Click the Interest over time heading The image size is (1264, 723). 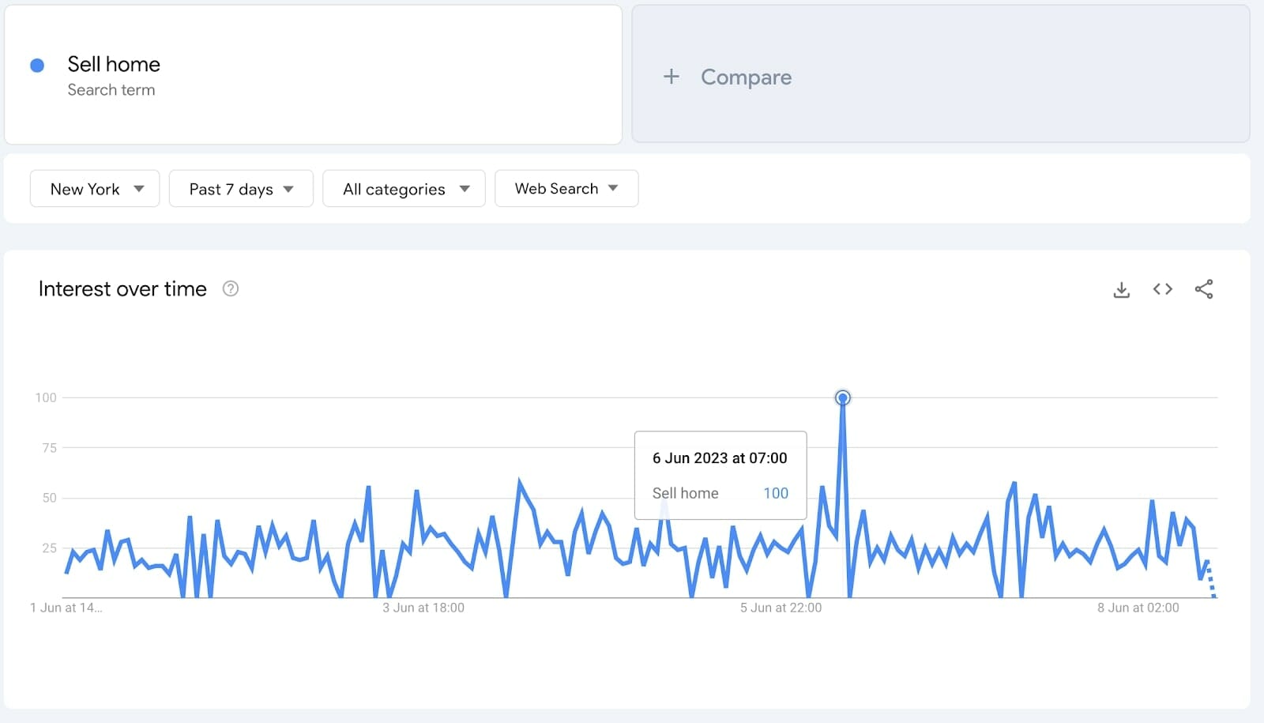(122, 289)
